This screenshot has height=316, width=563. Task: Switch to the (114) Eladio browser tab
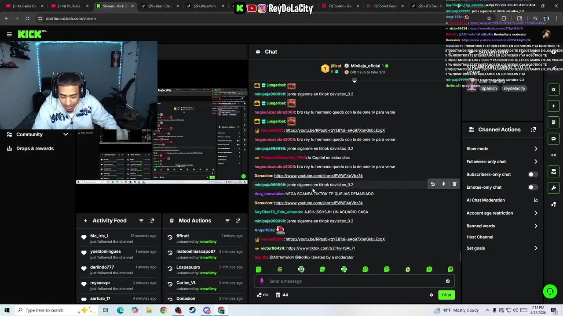coord(25,6)
